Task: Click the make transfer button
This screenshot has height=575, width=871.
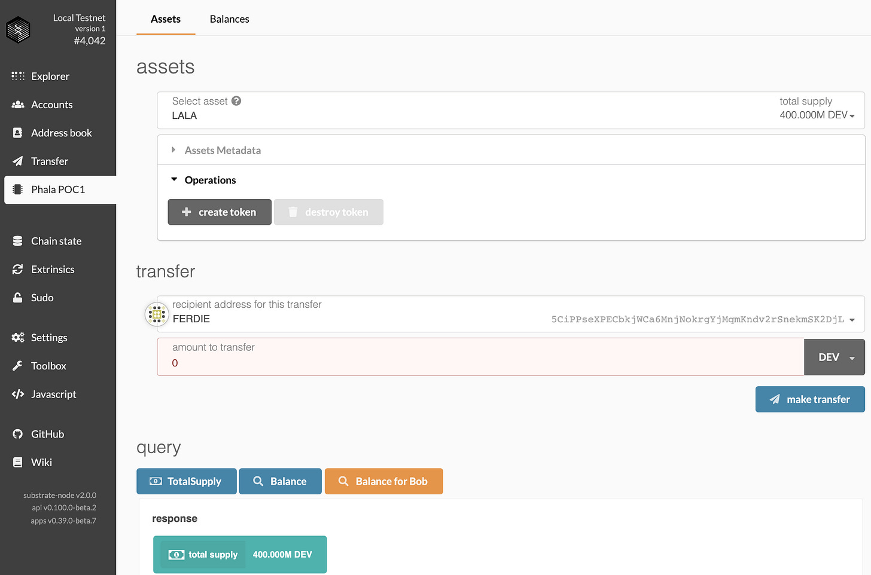Action: coord(810,399)
